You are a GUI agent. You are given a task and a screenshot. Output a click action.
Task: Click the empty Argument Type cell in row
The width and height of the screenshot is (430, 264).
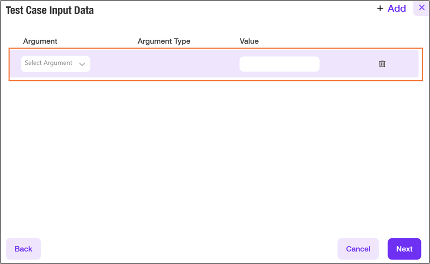(x=164, y=64)
